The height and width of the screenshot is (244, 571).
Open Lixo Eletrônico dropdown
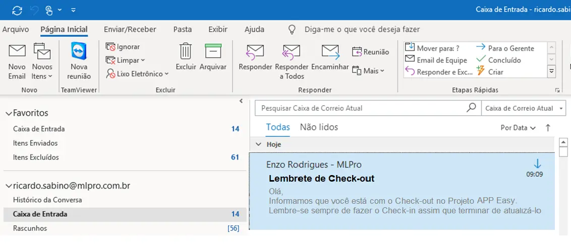pos(137,74)
